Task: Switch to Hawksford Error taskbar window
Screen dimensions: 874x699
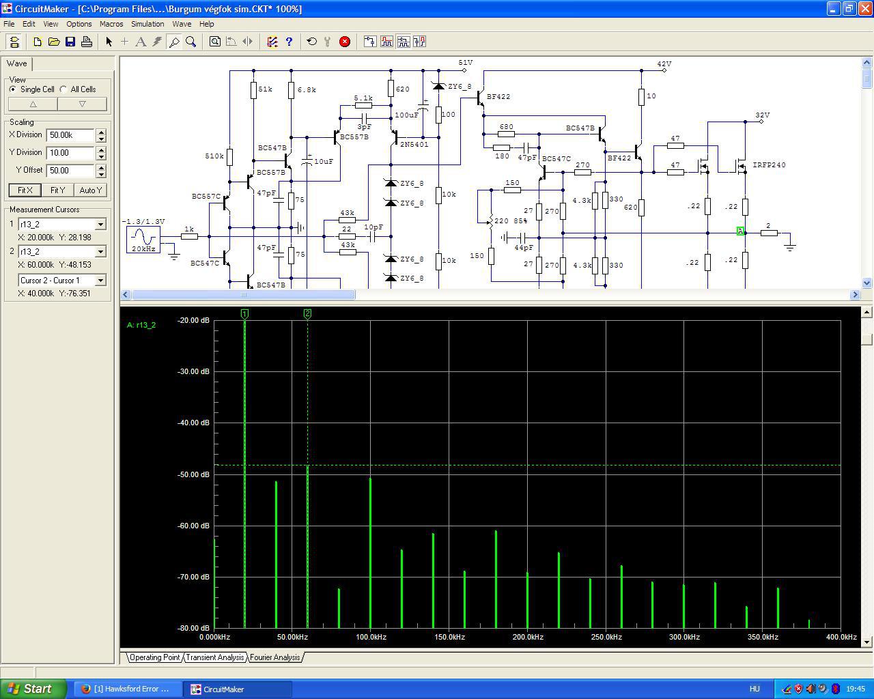Action: pos(126,689)
